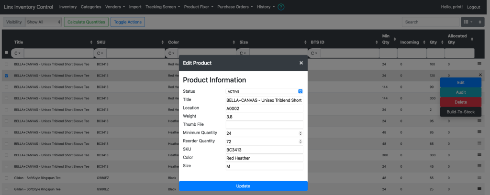This screenshot has height=195, width=490.
Task: Dismiss the row action menu X icon
Action: tap(480, 75)
